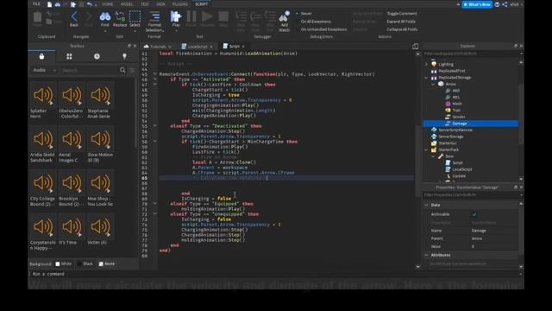
Task: Click the collaboration icon beside What's New
Action: point(497,4)
